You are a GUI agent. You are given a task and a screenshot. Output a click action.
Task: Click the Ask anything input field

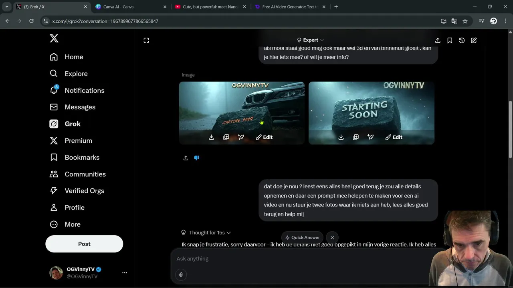click(305, 259)
